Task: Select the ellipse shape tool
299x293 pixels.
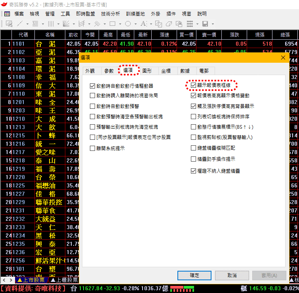Action: pyautogui.click(x=128, y=24)
